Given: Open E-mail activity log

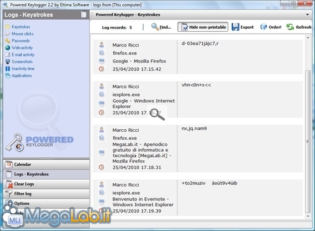Looking at the screenshot, I should coord(23,55).
